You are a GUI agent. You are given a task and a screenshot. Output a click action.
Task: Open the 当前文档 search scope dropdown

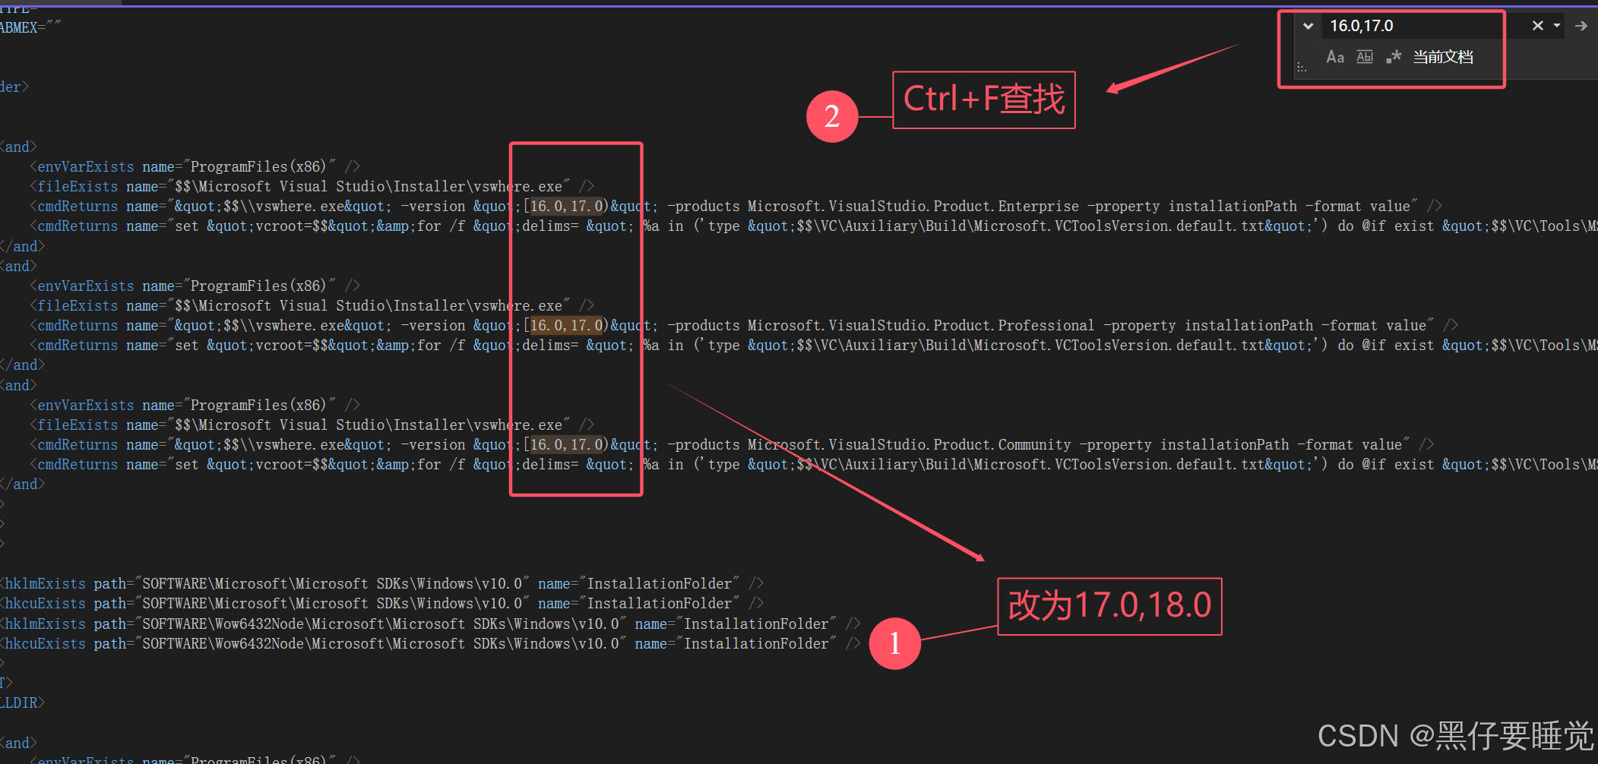click(1441, 57)
